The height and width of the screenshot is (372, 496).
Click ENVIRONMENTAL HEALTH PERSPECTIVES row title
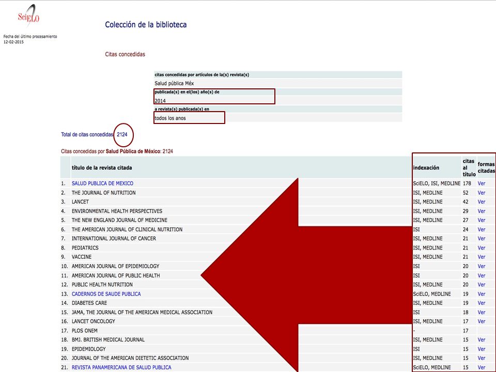coord(117,211)
